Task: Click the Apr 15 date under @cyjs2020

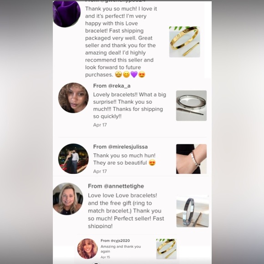Action: [x=105, y=257]
